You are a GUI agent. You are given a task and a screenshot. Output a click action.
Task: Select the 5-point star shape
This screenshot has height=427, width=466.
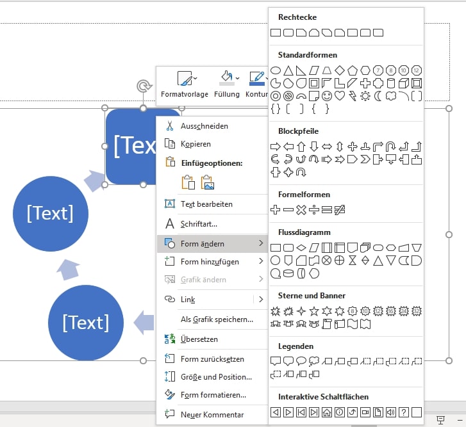coord(314,311)
